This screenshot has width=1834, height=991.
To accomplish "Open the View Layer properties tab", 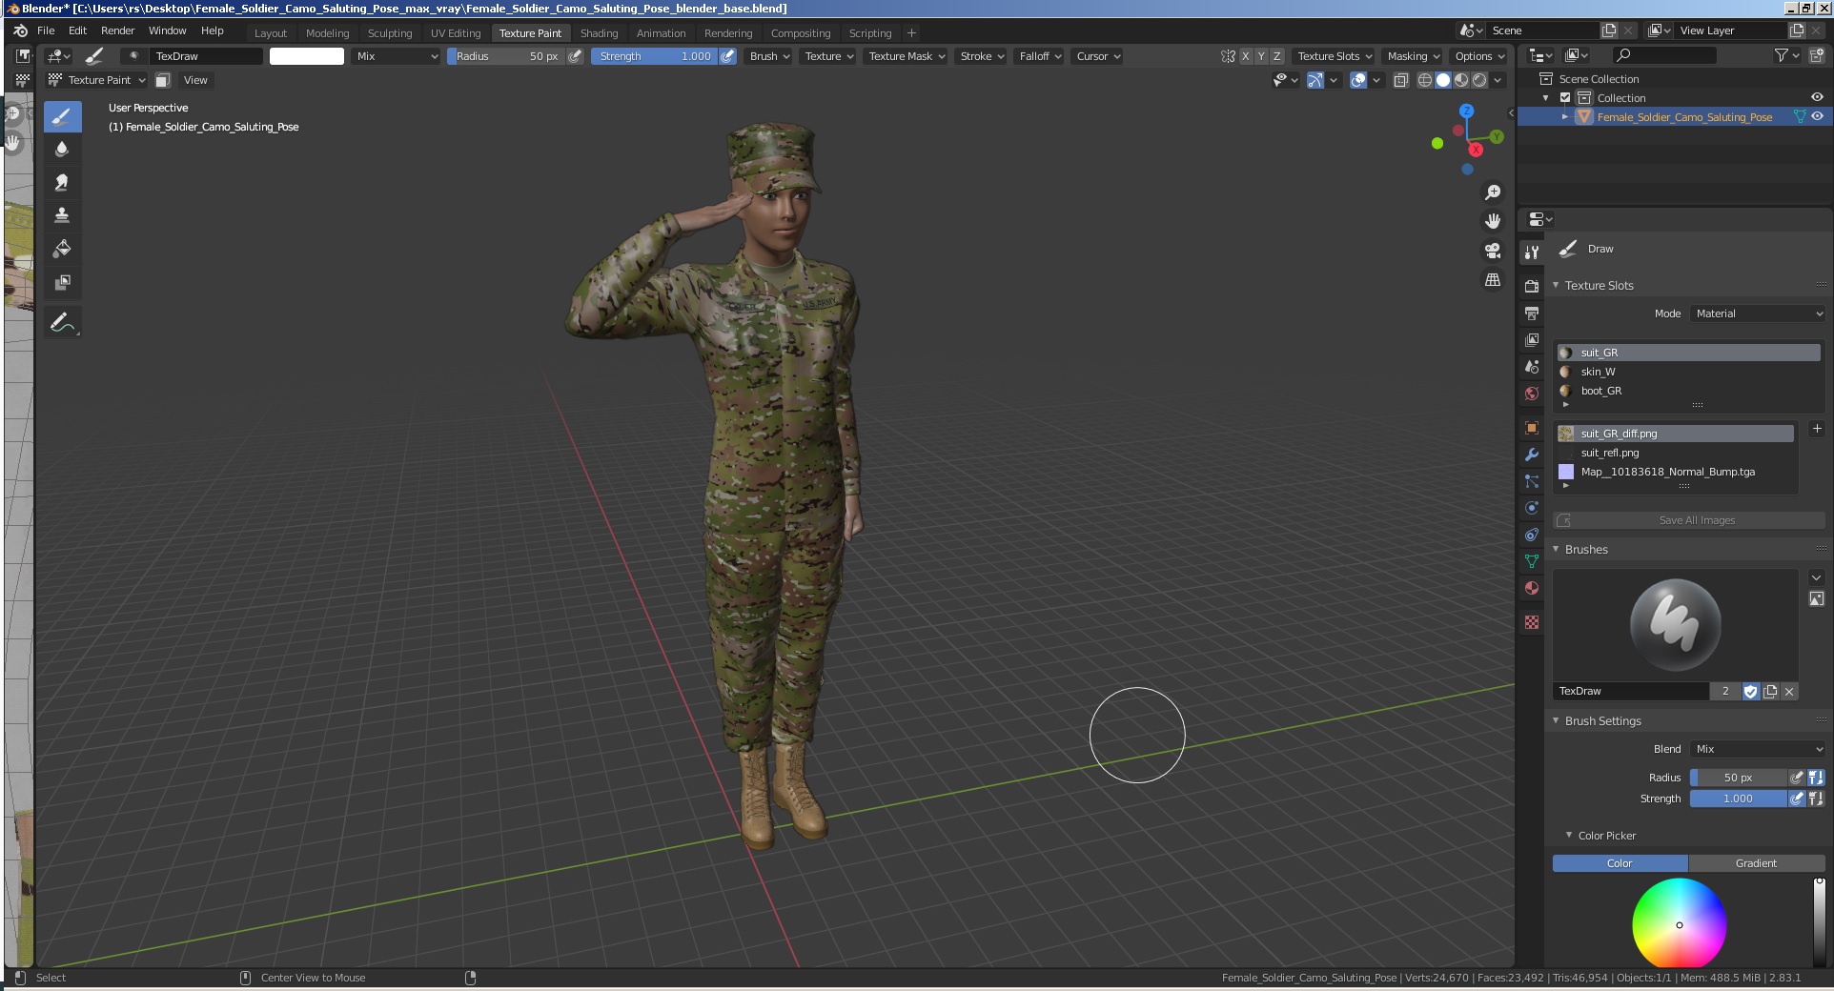I will pos(1532,339).
